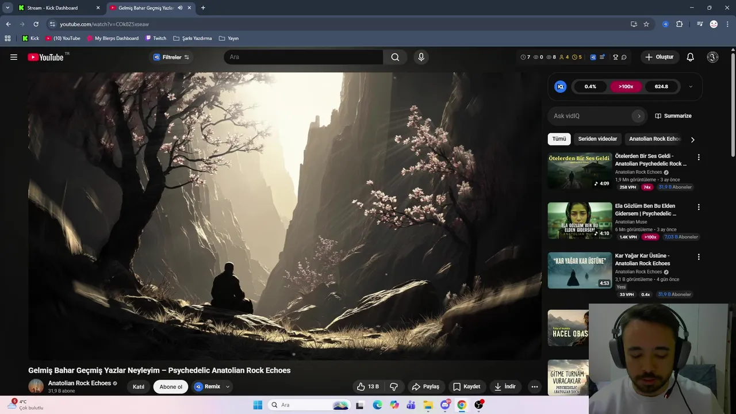Open options for Ötelerden Bir Ses Geldi

699,157
